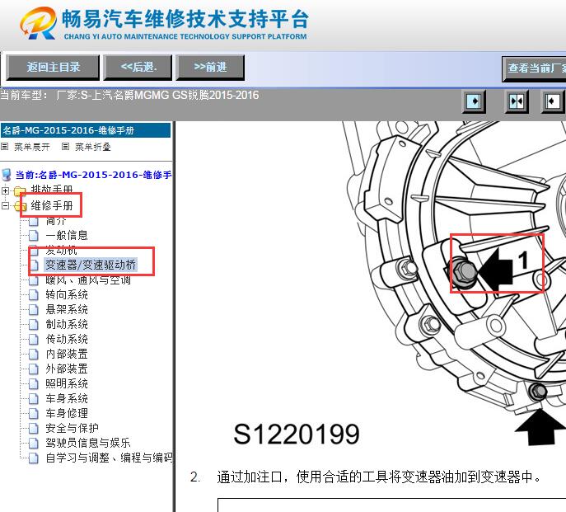Open the 安全与保护 section
Image resolution: width=566 pixels, height=512 pixels.
[x=73, y=428]
